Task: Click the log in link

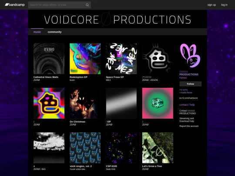Action: (x=225, y=5)
